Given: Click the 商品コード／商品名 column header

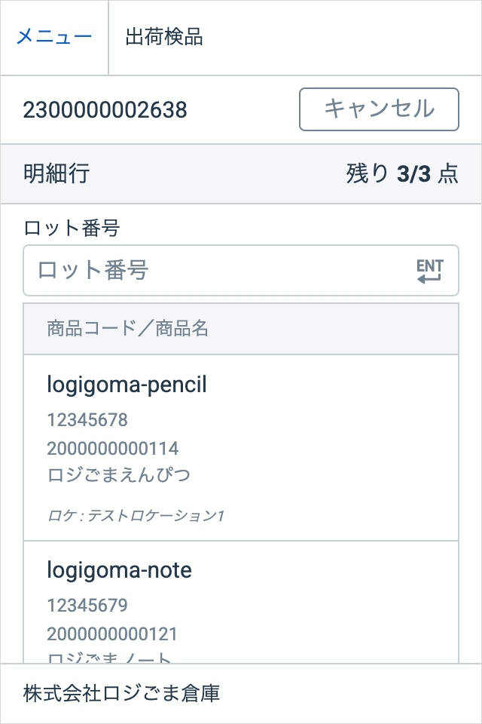Looking at the screenshot, I should tap(128, 329).
